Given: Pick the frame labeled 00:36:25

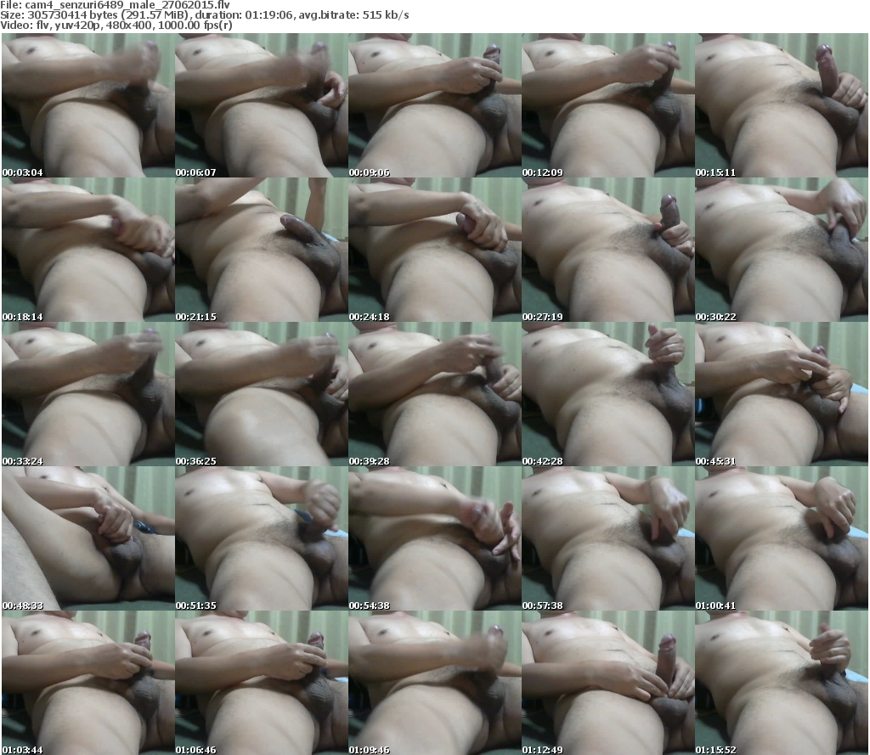Looking at the screenshot, I should tap(262, 394).
